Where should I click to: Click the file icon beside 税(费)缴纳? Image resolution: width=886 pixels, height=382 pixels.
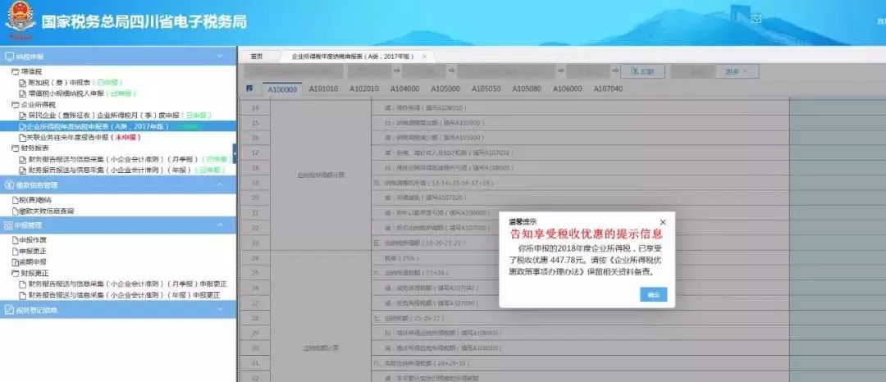coord(16,200)
